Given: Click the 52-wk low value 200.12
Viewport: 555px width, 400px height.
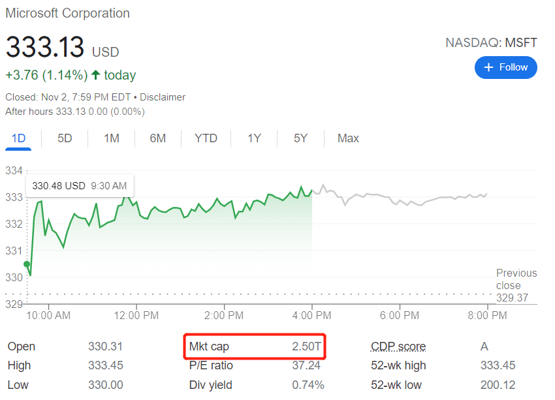Looking at the screenshot, I should pyautogui.click(x=498, y=385).
